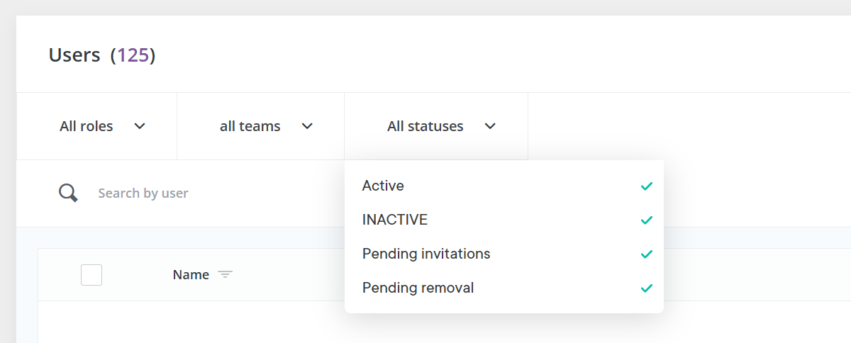Image resolution: width=851 pixels, height=343 pixels.
Task: Click the checkmark for Pending invitations
Action: coord(646,254)
